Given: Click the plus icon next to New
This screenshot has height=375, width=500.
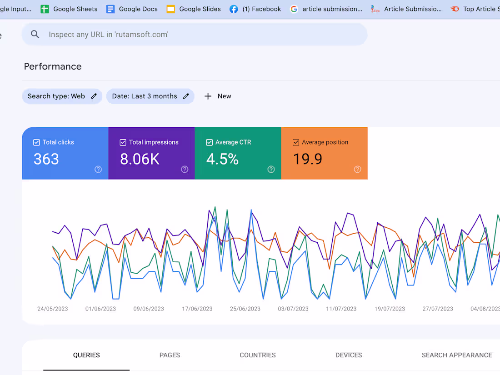Looking at the screenshot, I should click(208, 96).
